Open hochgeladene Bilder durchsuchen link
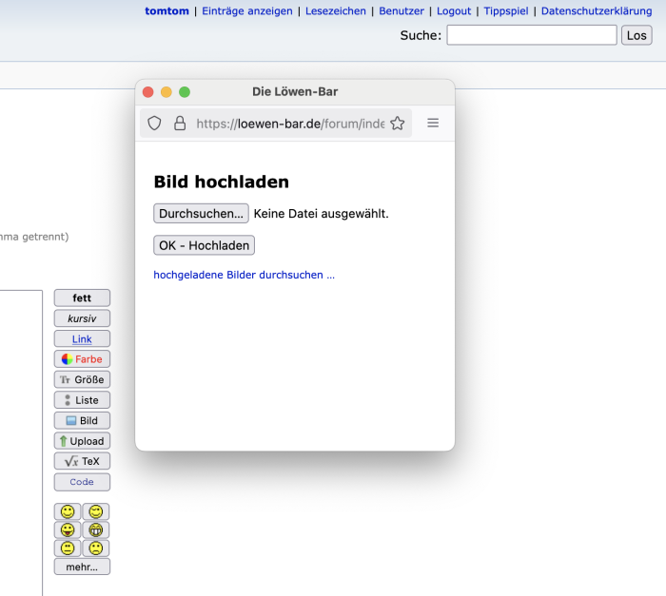Image resolution: width=666 pixels, height=596 pixels. coord(244,275)
